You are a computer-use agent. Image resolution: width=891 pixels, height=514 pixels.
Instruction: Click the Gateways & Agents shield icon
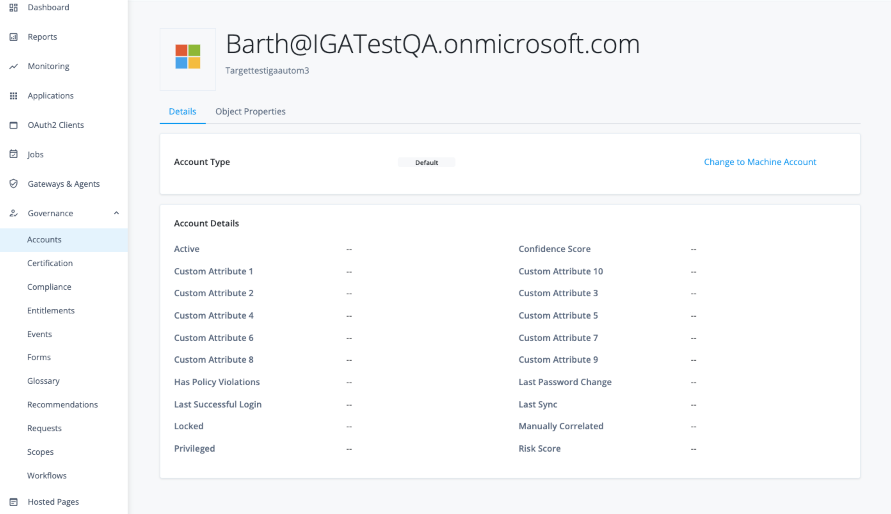pyautogui.click(x=13, y=184)
